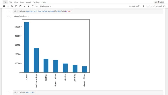Click the Not Trusted notebook button

click(x=159, y=2)
